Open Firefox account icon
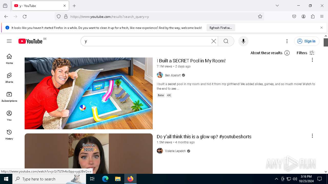Viewport: 328px width, 184px height. tap(303, 17)
